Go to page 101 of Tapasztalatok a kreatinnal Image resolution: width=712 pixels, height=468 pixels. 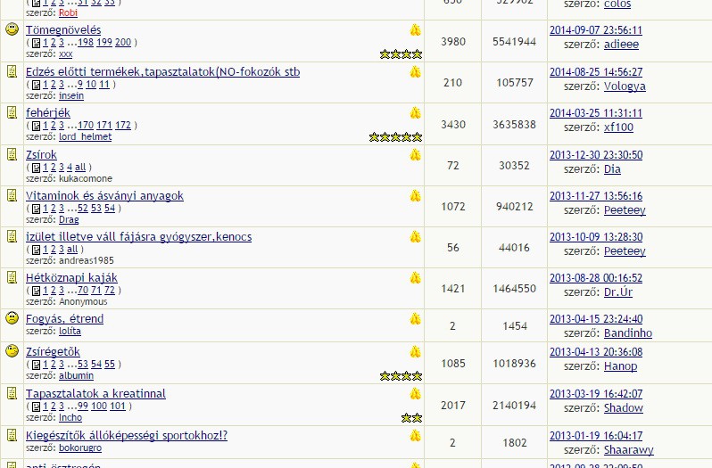click(118, 406)
